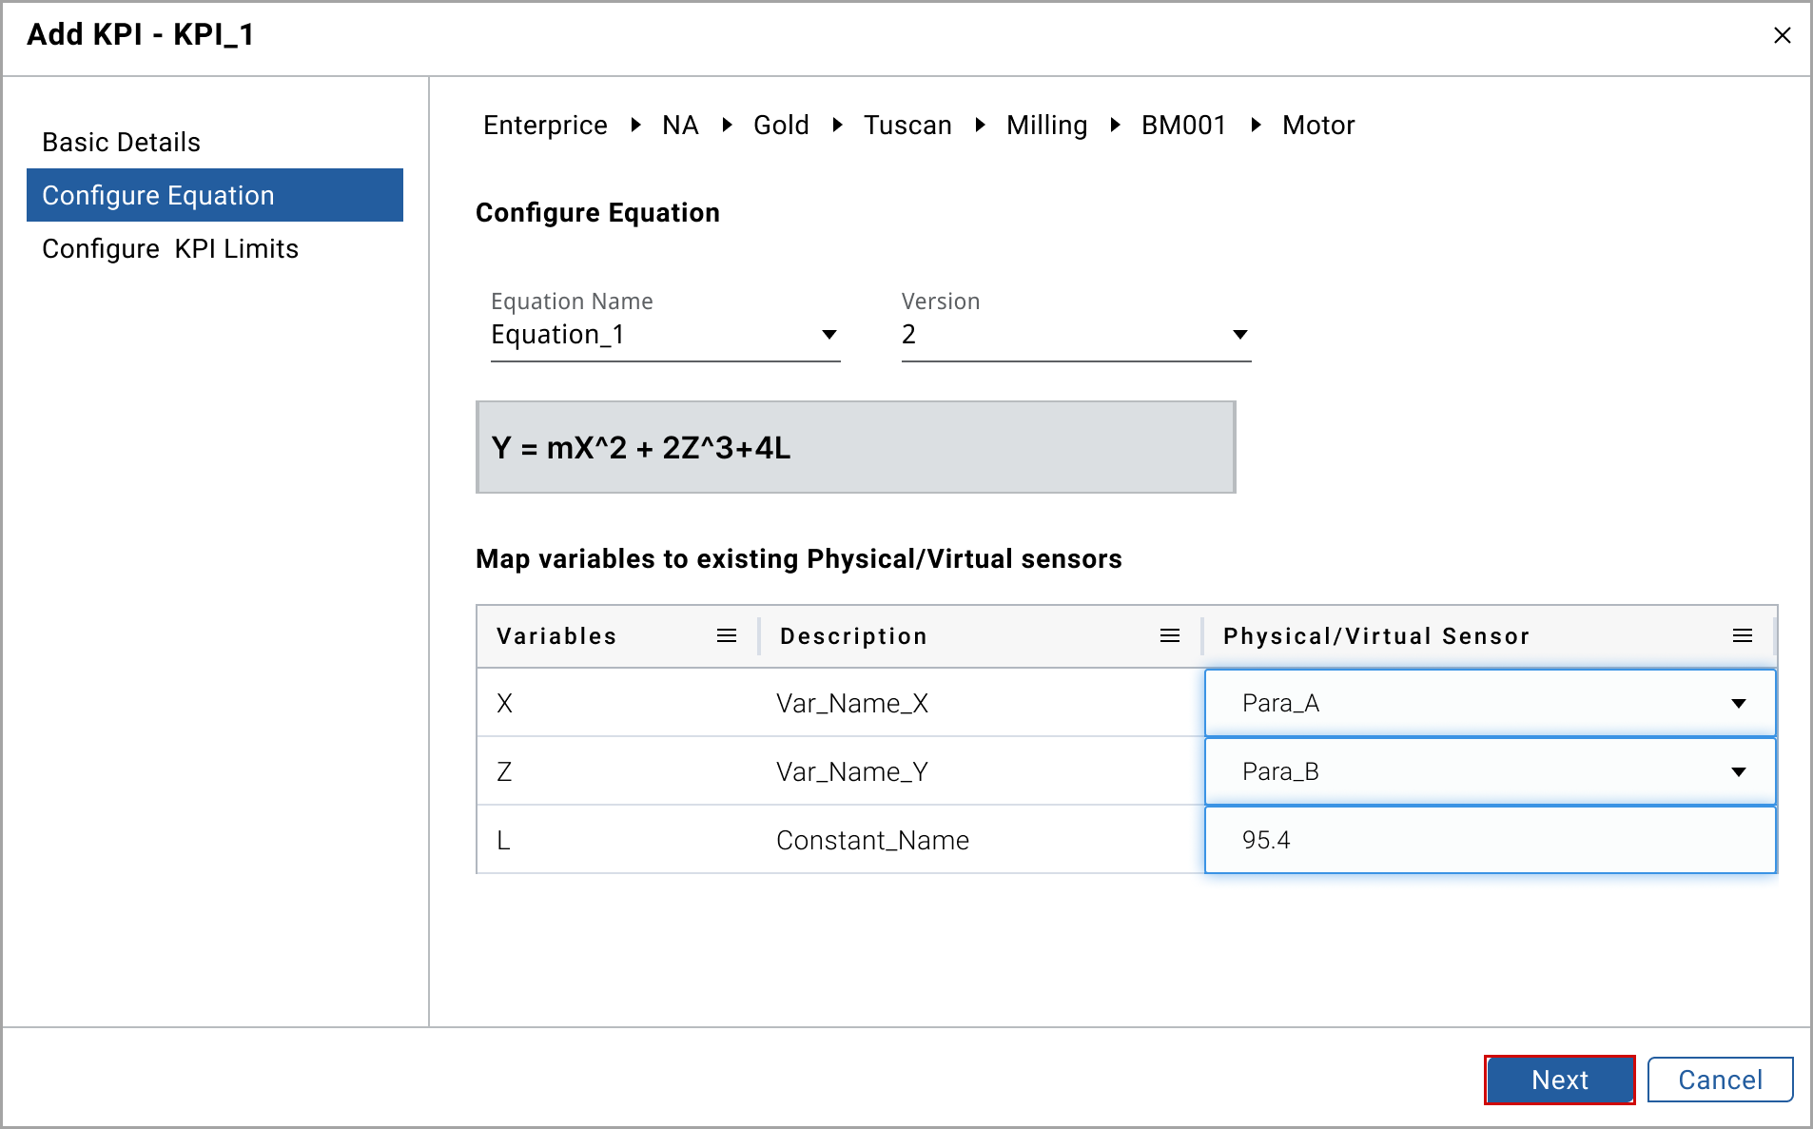Close the Add KPI dialog
Viewport: 1813px width, 1129px height.
(x=1782, y=35)
